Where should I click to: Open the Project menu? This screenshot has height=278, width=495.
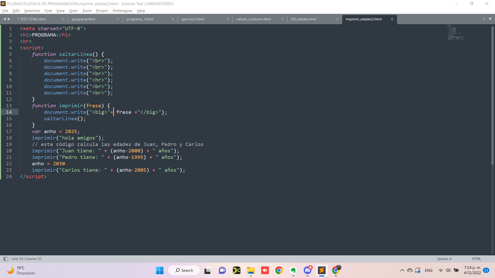[102, 11]
